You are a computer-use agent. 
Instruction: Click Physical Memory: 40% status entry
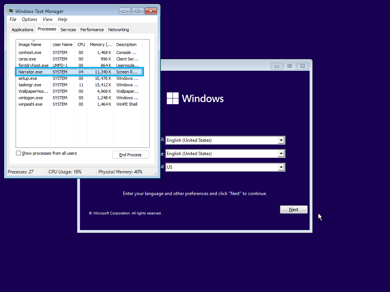click(120, 172)
